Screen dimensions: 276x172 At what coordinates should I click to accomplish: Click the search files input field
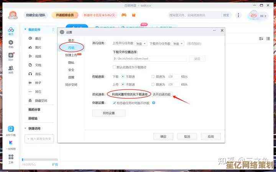click(x=194, y=15)
